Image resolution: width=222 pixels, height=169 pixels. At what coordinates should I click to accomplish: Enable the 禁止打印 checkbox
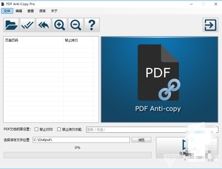pyautogui.click(x=36, y=129)
